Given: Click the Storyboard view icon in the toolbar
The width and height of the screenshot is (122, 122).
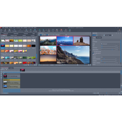Looking at the screenshot, I should tap(61, 30).
